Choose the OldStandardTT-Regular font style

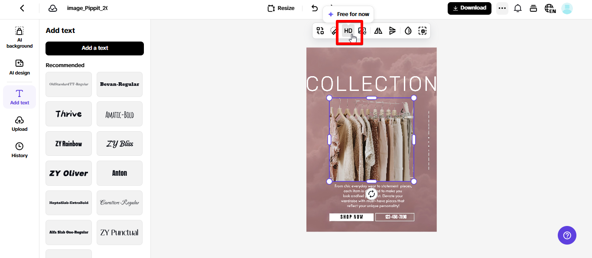(68, 84)
